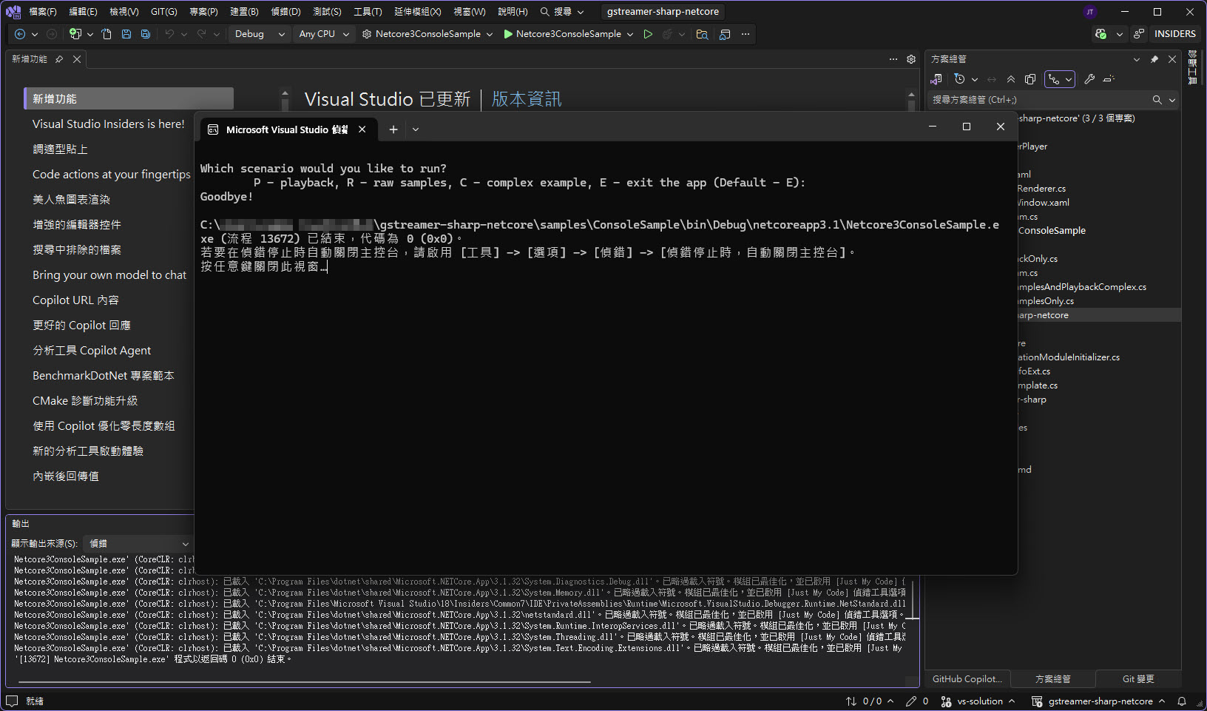Click the Save All toolbar icon
1207x711 pixels.
[146, 34]
